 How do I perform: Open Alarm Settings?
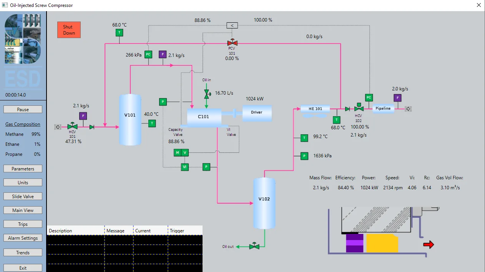pyautogui.click(x=22, y=238)
